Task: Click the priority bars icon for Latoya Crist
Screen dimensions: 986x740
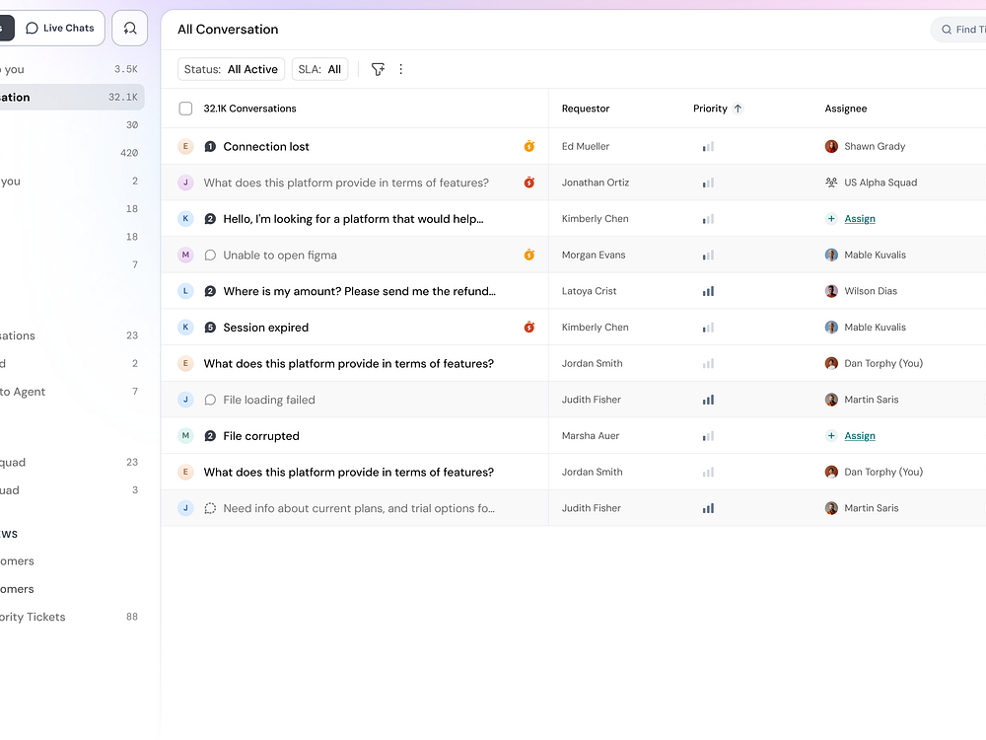Action: pyautogui.click(x=708, y=291)
